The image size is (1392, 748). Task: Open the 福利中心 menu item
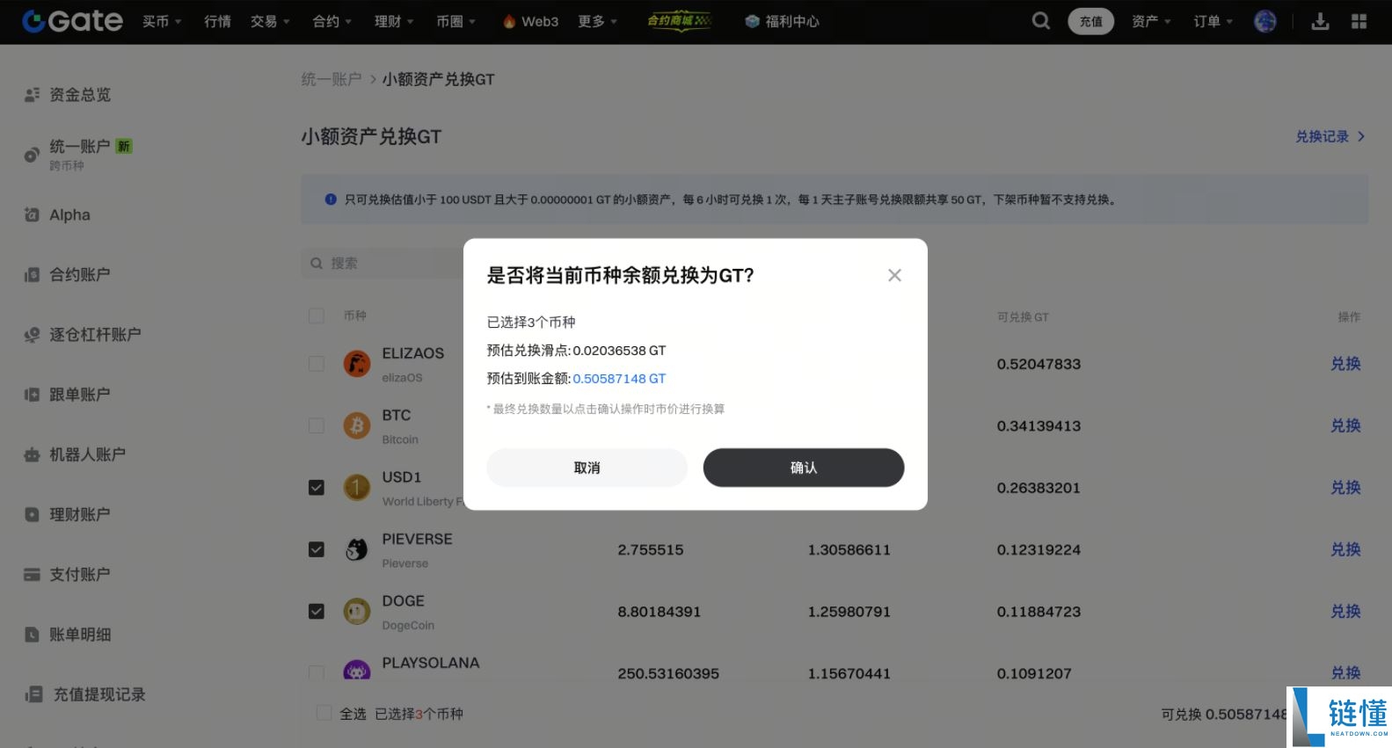pyautogui.click(x=792, y=21)
